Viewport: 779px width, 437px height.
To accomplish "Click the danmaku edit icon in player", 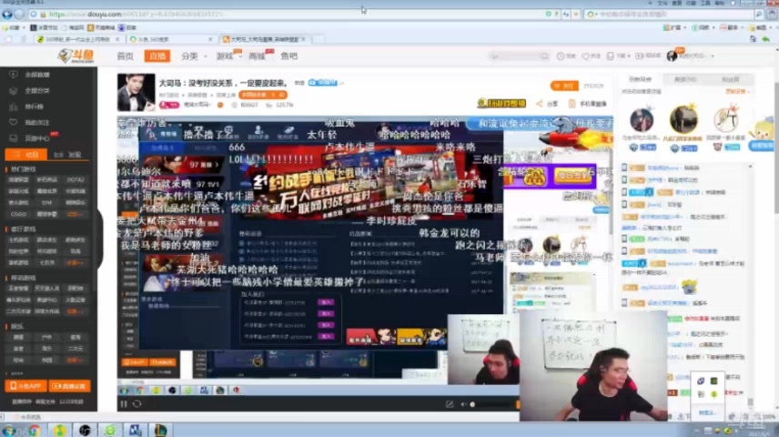I will point(450,404).
